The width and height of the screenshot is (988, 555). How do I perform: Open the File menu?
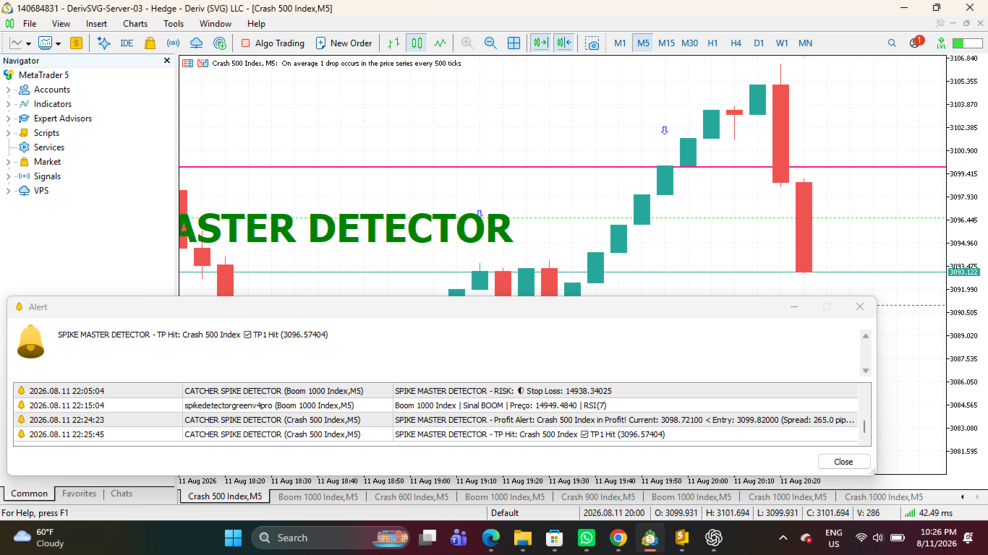30,24
